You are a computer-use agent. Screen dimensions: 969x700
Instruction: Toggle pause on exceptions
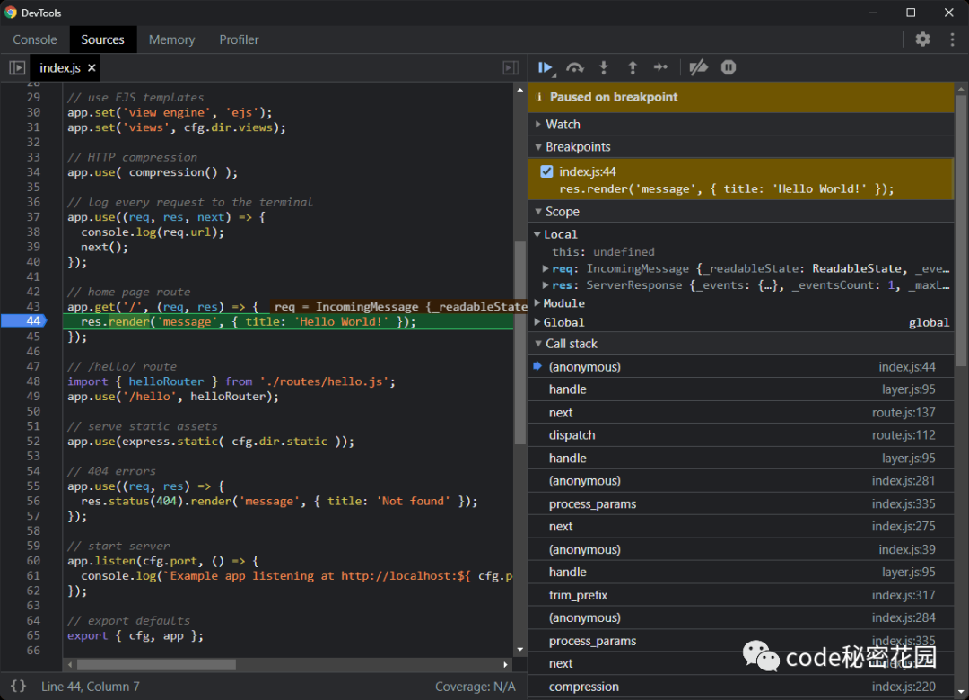point(729,67)
